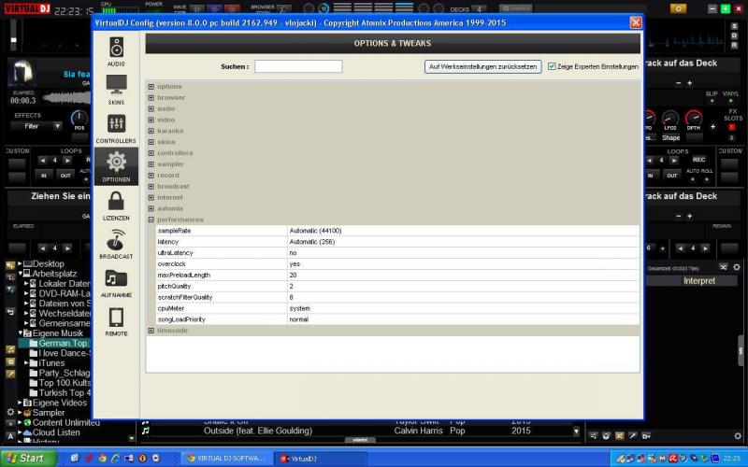This screenshot has width=748, height=467.
Task: Click the SLIP toggle on right deck
Action: coord(712,97)
